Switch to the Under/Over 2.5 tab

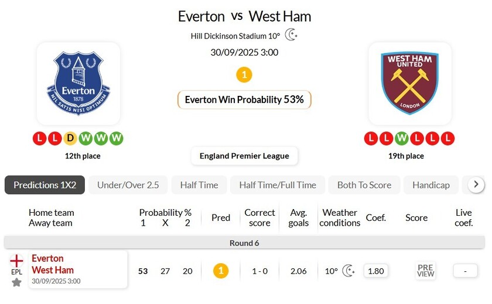128,185
